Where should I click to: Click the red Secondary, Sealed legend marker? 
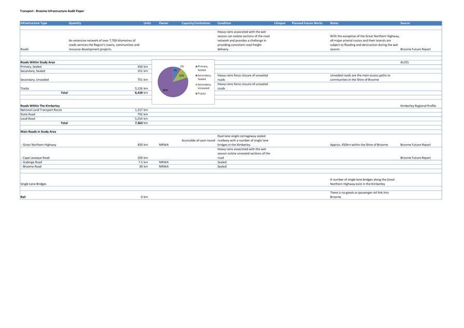click(x=196, y=76)
